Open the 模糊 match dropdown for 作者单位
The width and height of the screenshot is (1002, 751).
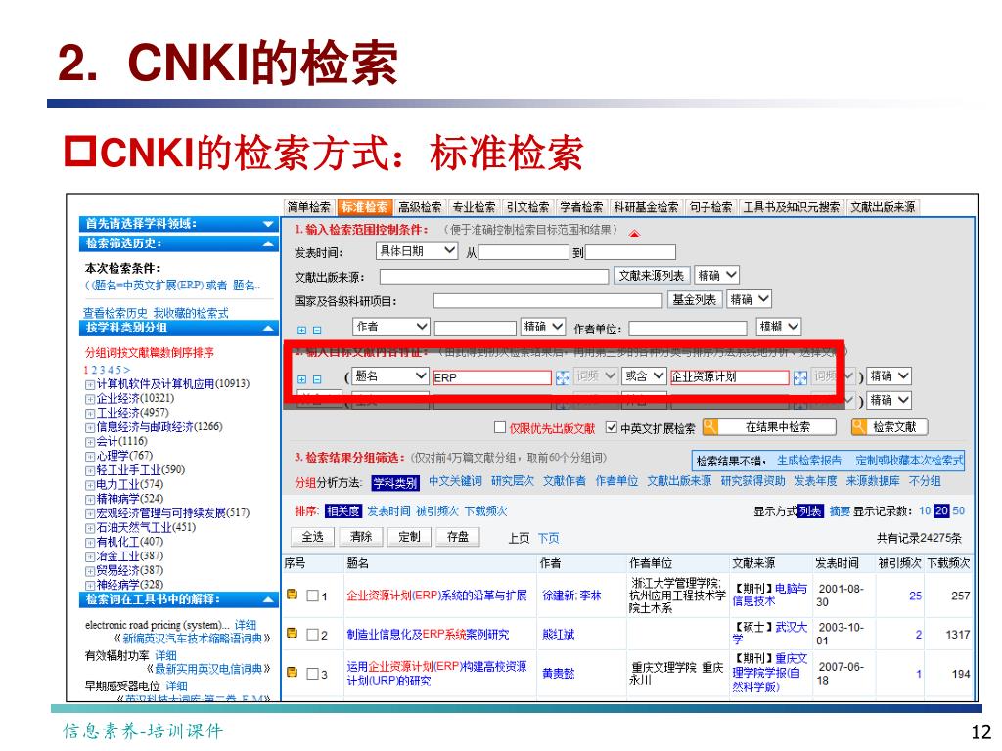(778, 327)
